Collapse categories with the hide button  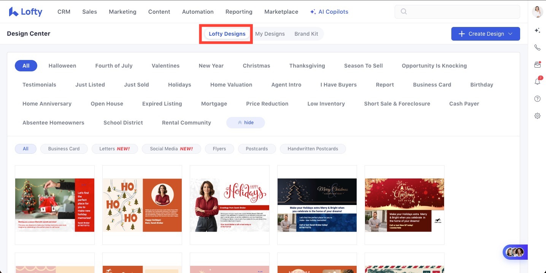tap(246, 123)
